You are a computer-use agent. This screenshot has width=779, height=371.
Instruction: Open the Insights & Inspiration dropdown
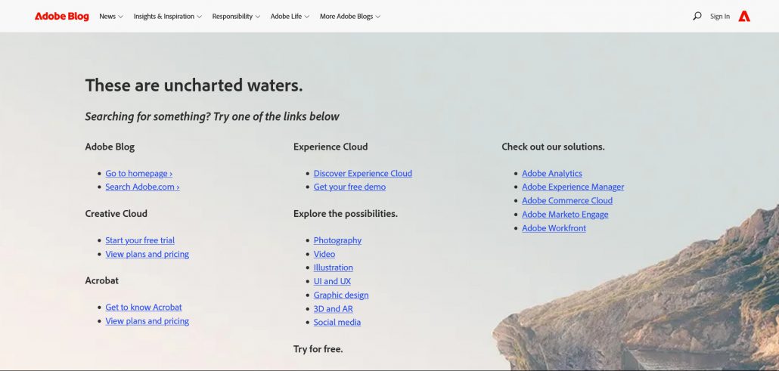(167, 16)
